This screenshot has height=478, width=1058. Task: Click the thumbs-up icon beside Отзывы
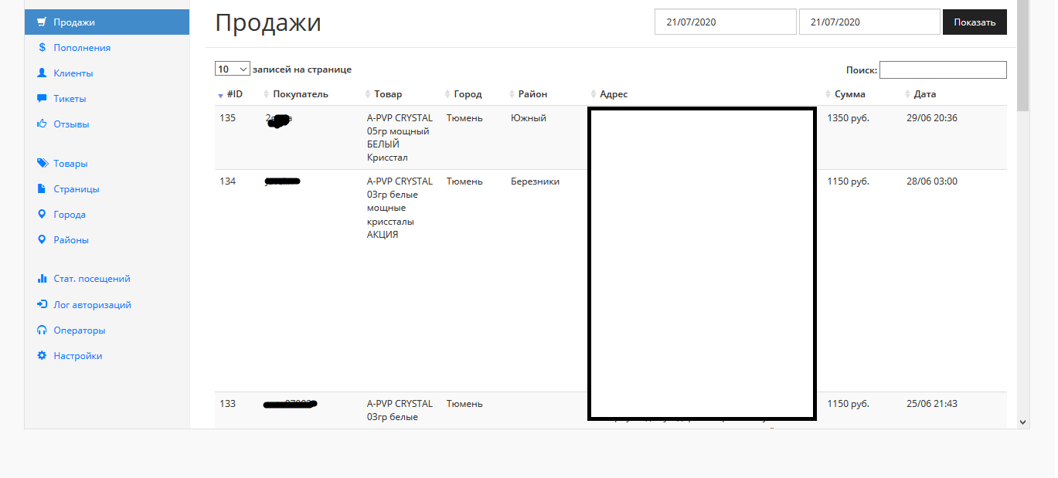42,124
